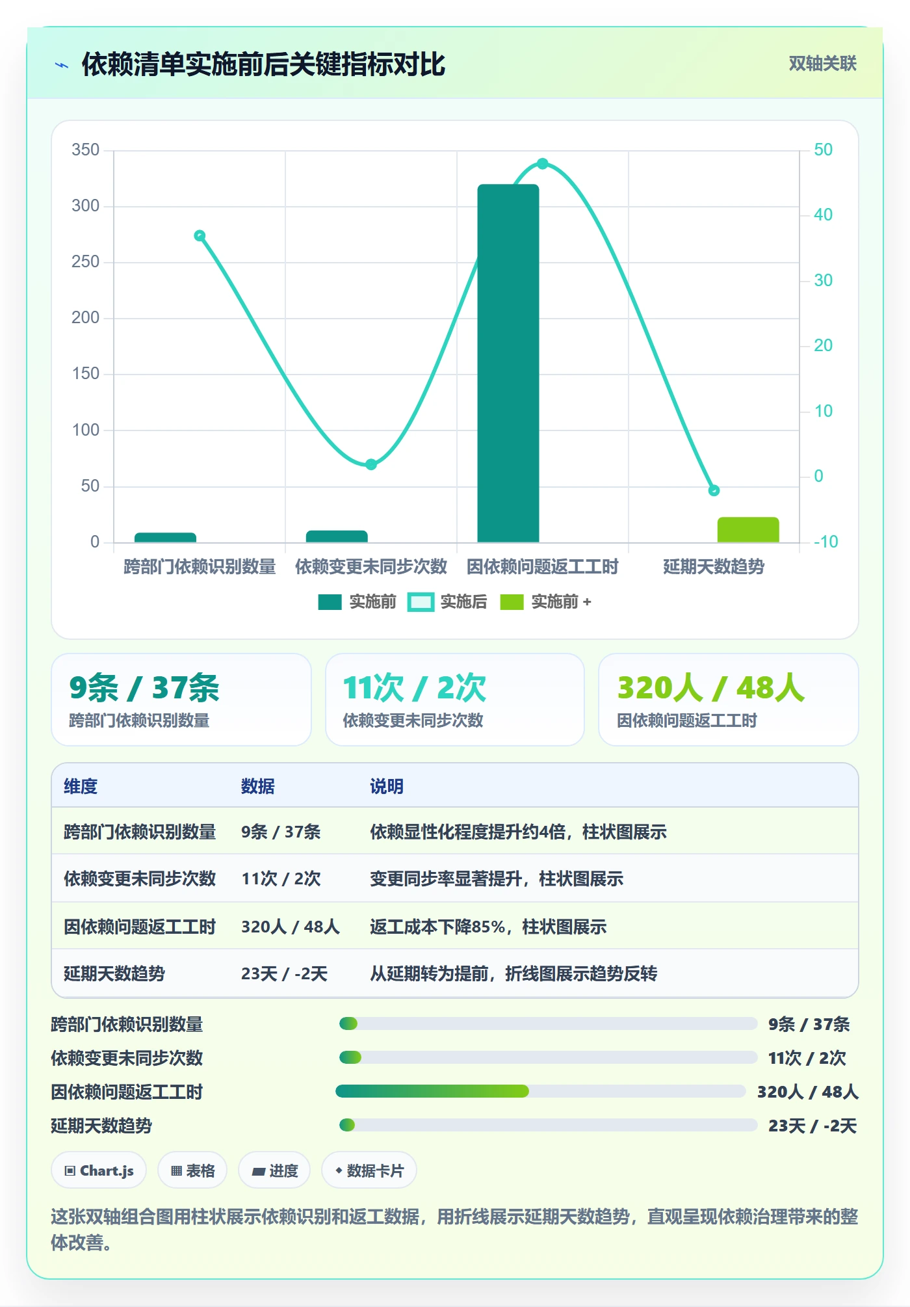Viewport: 910px width, 1307px height.
Task: Click the 说明 column header
Action: [x=387, y=786]
